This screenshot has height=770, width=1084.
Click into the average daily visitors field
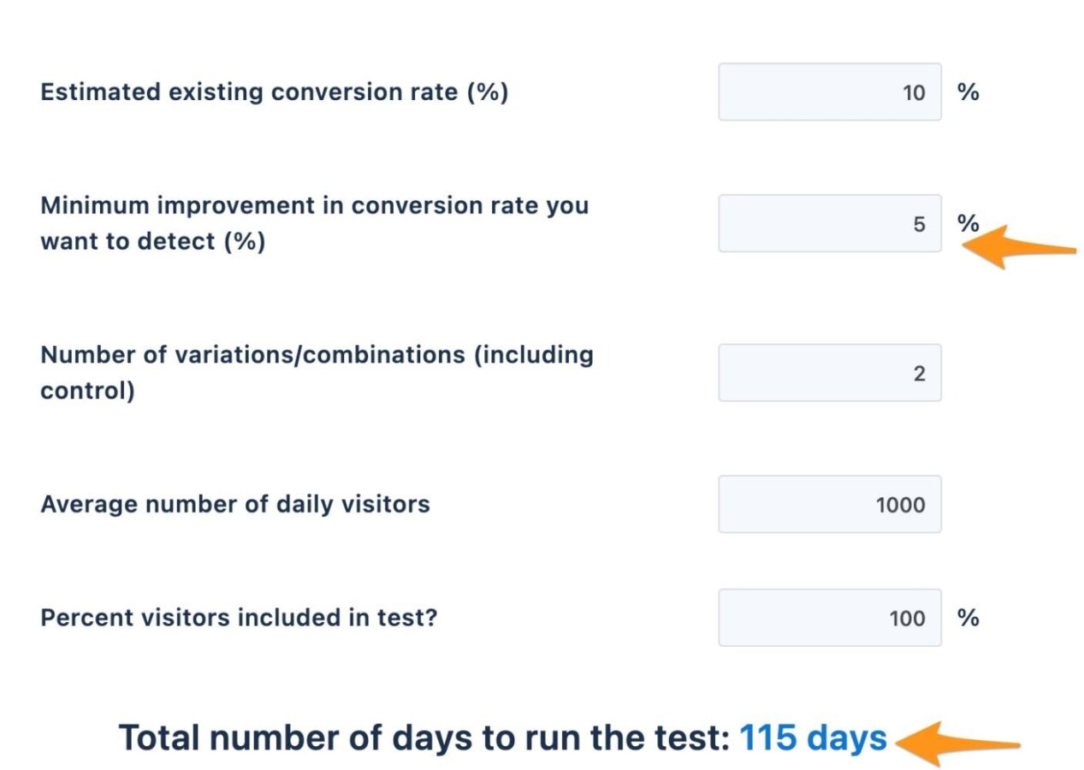pos(829,505)
